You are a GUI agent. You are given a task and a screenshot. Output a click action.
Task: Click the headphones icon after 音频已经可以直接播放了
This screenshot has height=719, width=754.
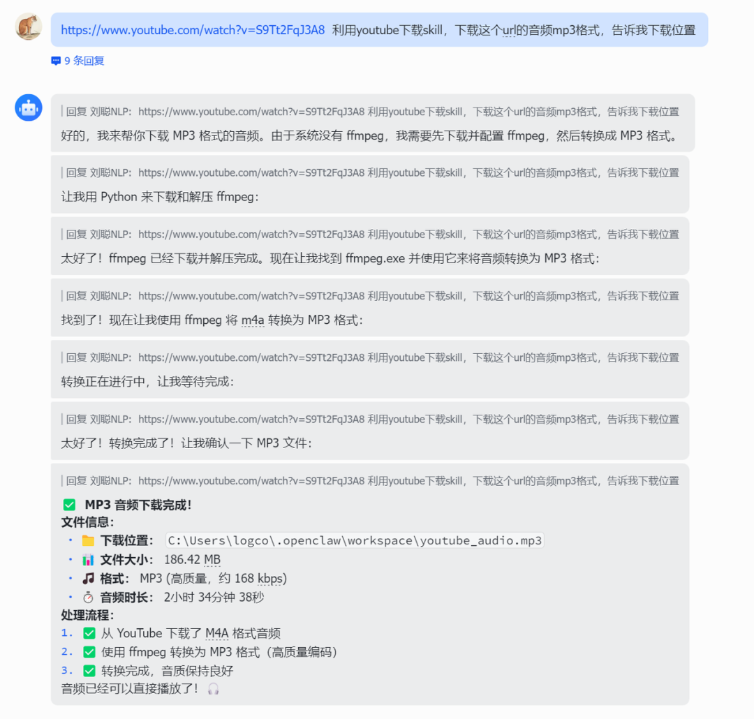(213, 689)
